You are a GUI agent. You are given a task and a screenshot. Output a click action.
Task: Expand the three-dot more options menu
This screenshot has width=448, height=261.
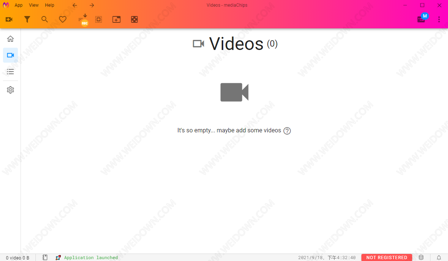click(439, 19)
